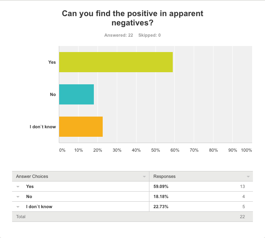The image size is (265, 238).
Task: Select the Answer Choices column header
Action: (x=32, y=176)
